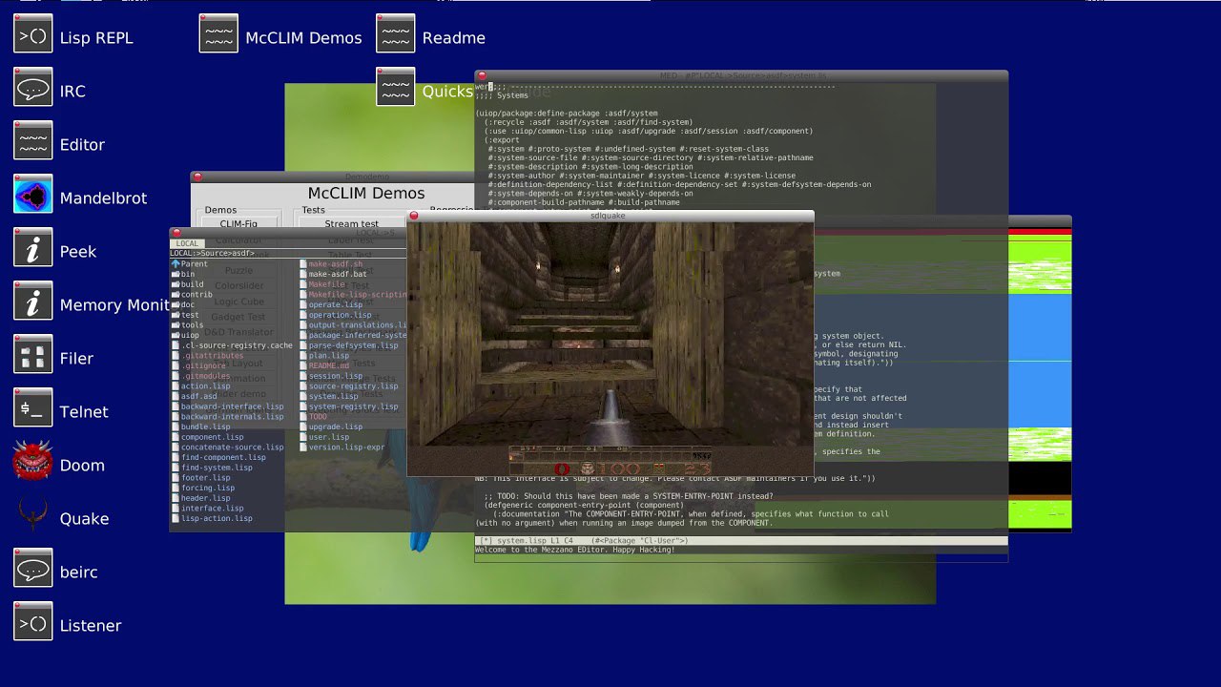1221x687 pixels.
Task: Open plan.lisp in Filer
Action: pyautogui.click(x=324, y=356)
